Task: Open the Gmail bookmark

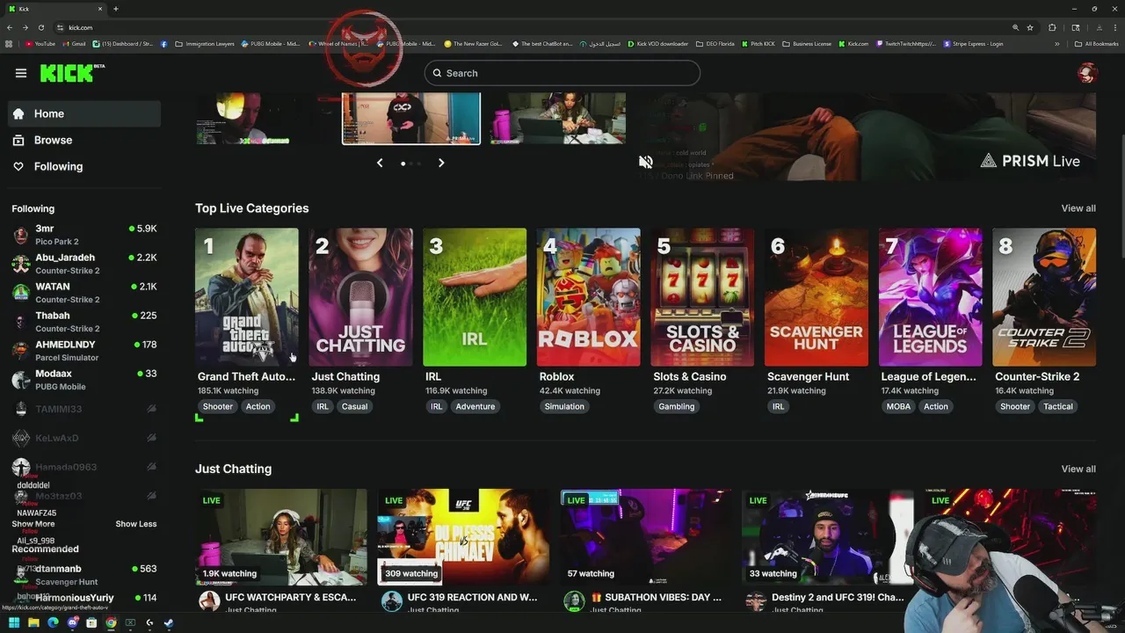Action: pyautogui.click(x=74, y=44)
